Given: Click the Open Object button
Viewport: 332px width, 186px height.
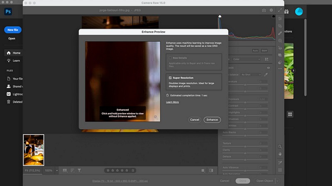Looking at the screenshot, I should 265,181.
